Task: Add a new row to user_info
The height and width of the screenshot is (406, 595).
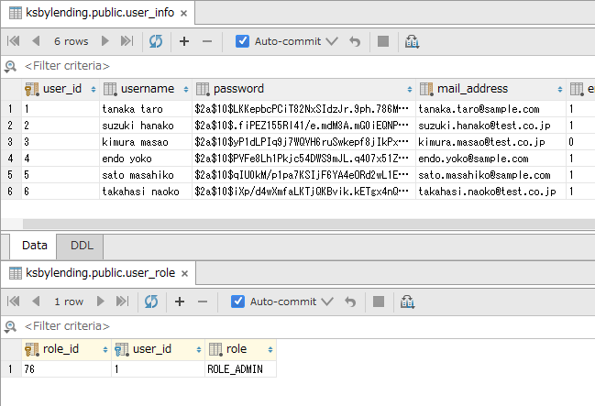Action: click(x=184, y=41)
